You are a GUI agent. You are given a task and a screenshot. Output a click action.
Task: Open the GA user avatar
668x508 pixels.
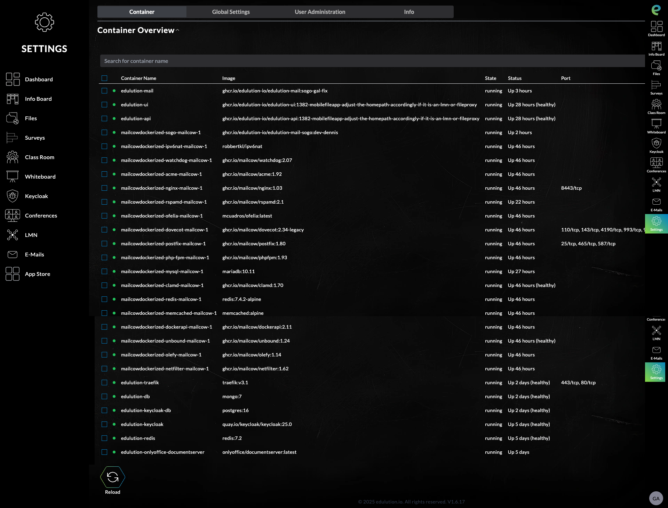656,498
